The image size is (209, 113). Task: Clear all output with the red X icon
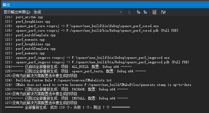click(x=154, y=12)
